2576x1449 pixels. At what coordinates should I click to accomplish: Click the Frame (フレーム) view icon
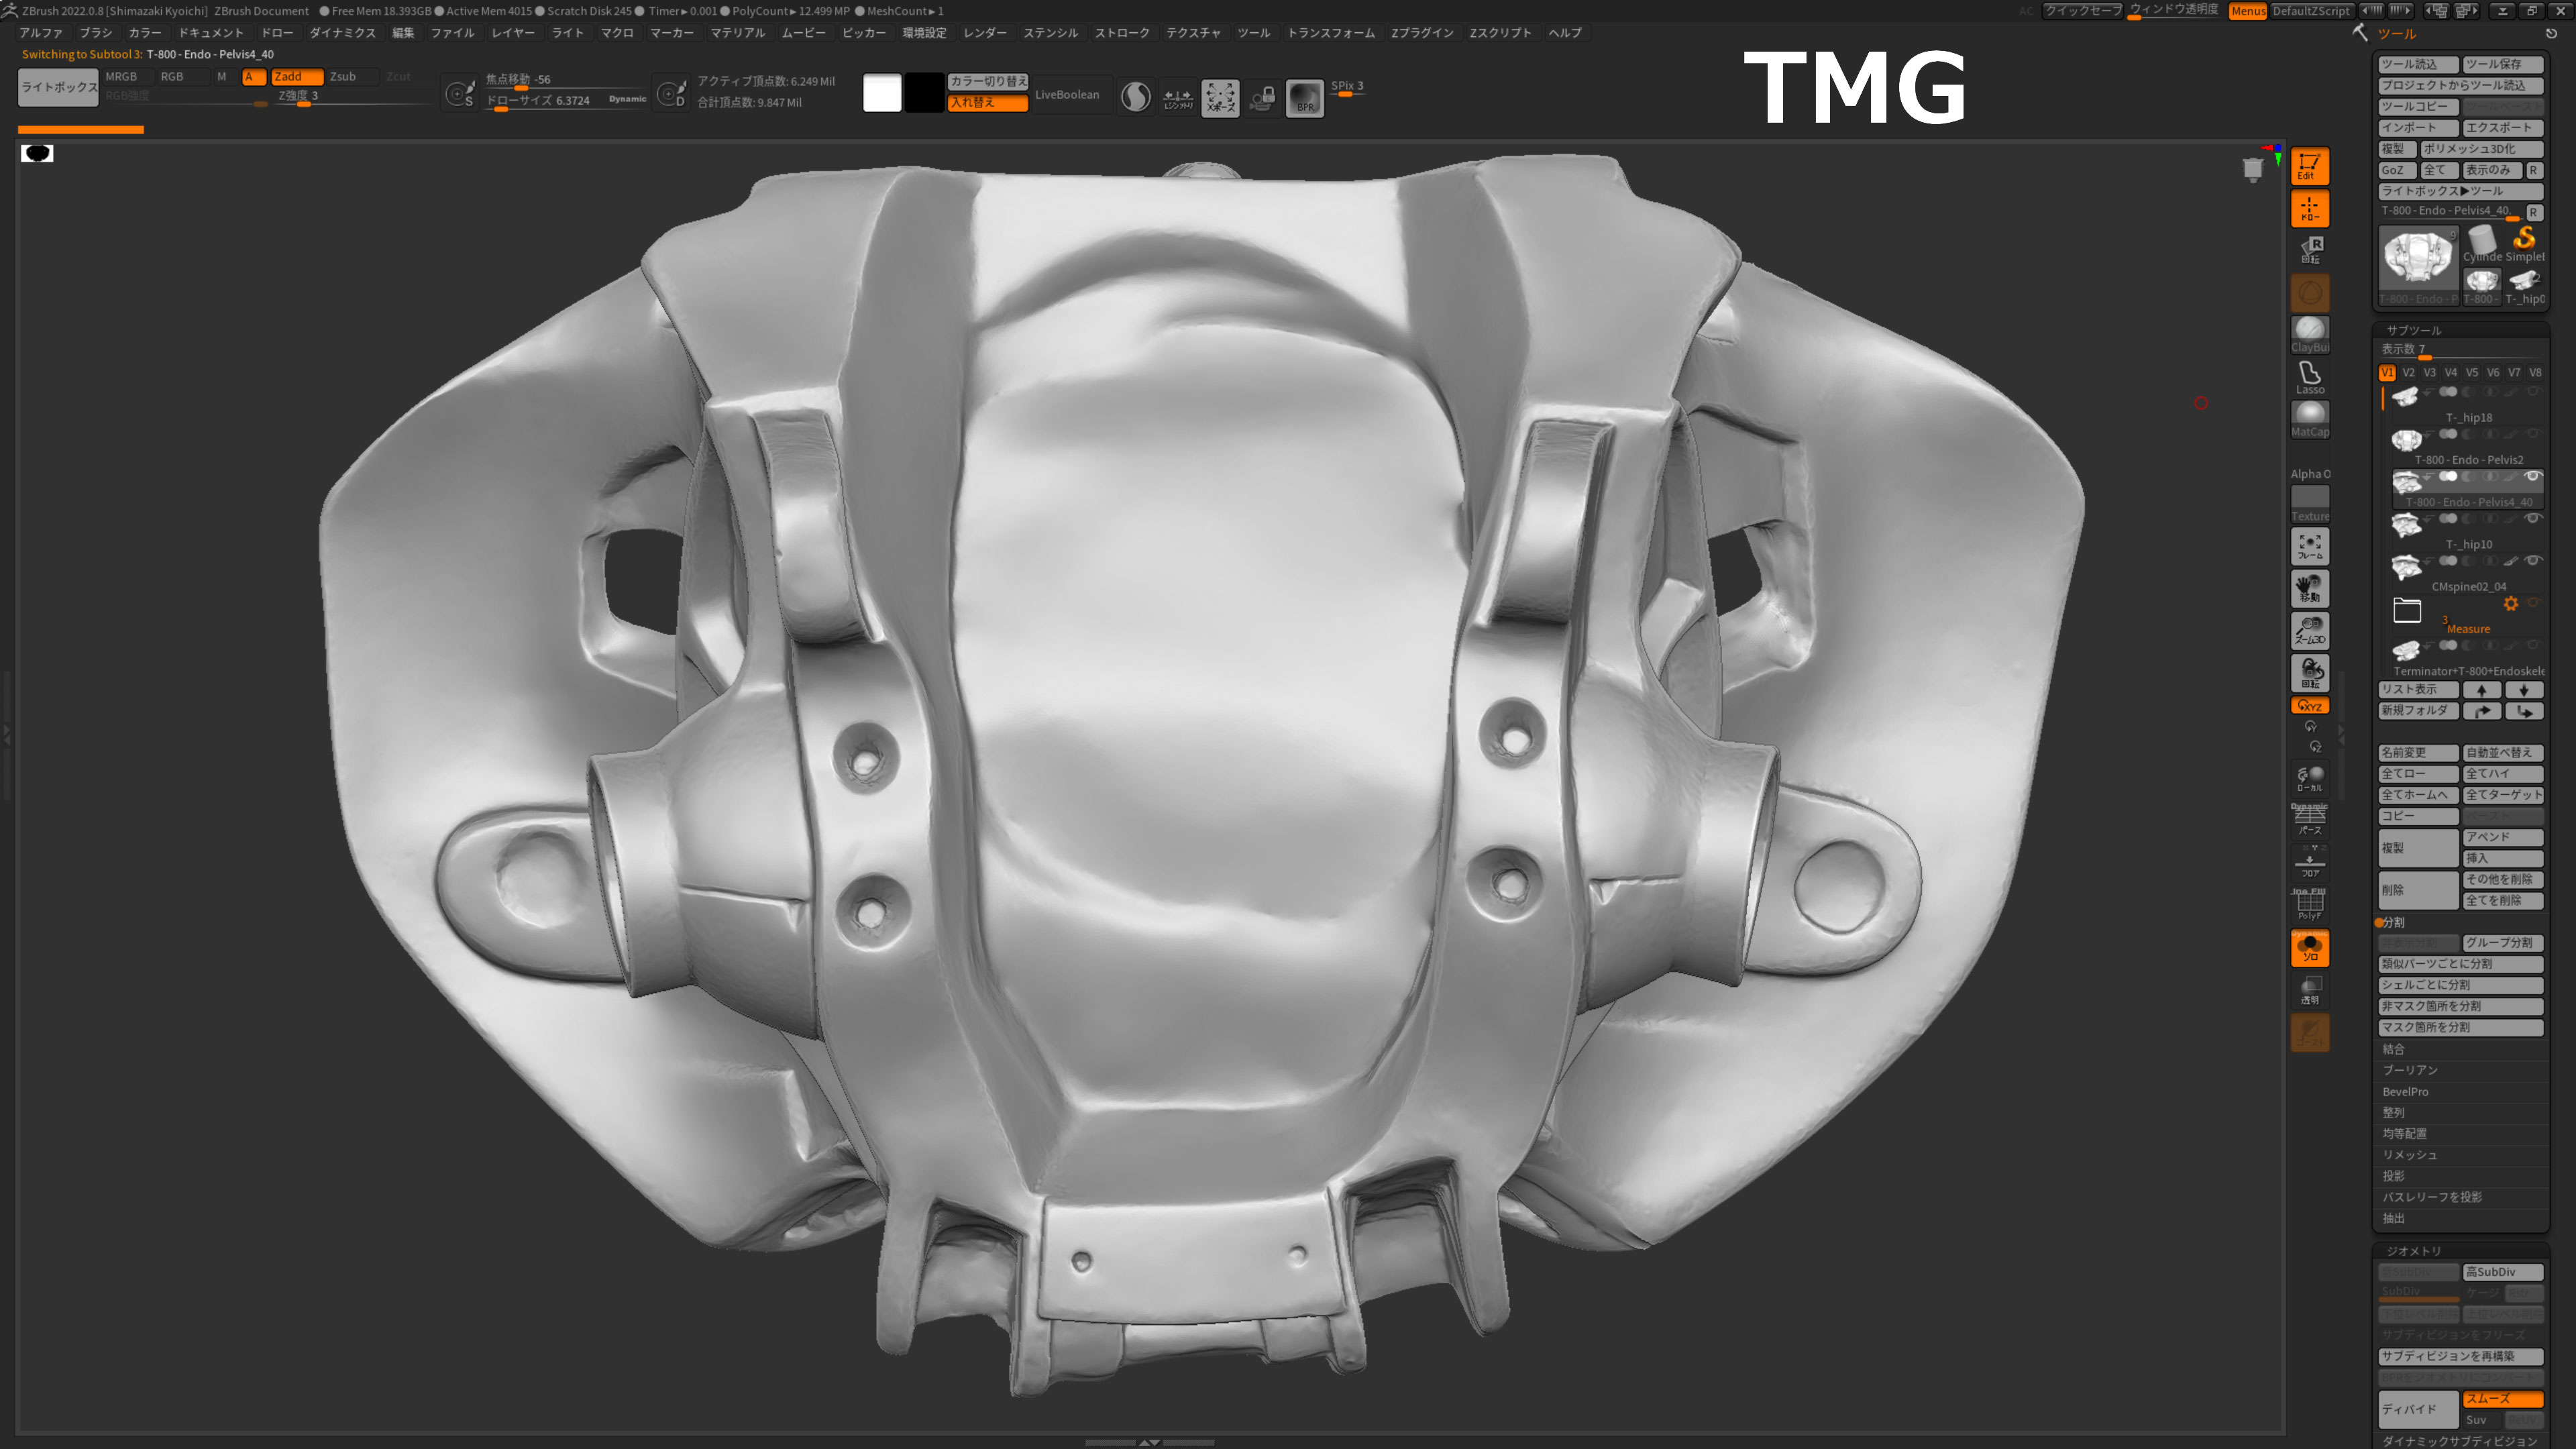[x=2309, y=546]
